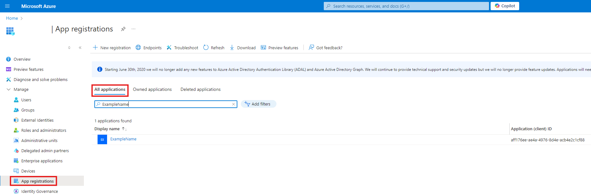Click Add filters button

258,104
